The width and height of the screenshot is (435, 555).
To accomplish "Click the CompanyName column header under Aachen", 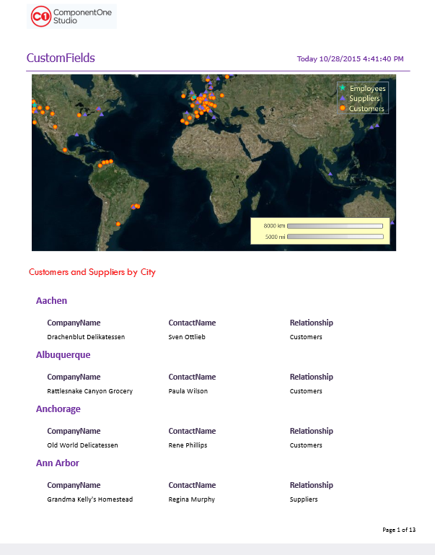I will coord(74,323).
